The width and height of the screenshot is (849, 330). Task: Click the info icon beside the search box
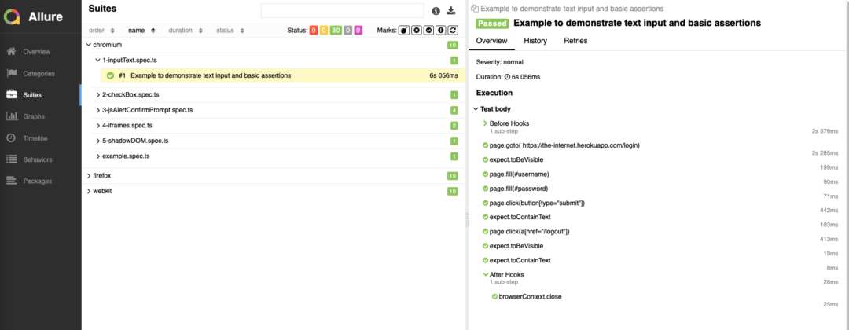436,11
